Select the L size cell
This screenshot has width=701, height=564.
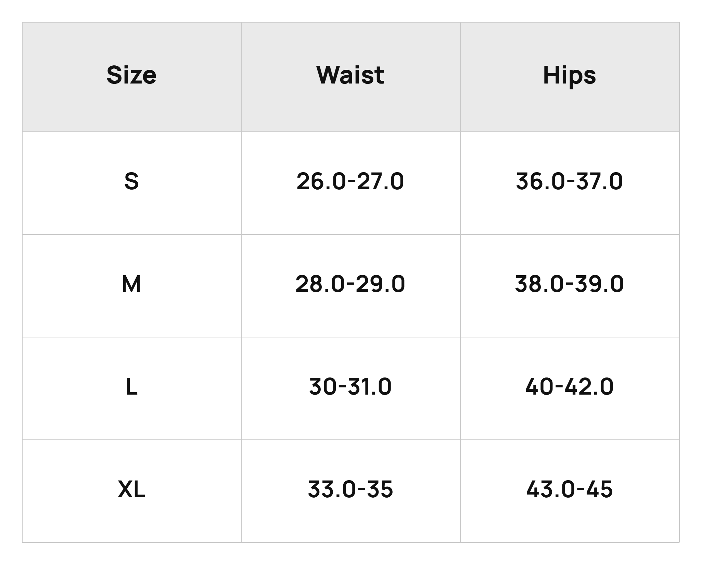click(x=132, y=388)
